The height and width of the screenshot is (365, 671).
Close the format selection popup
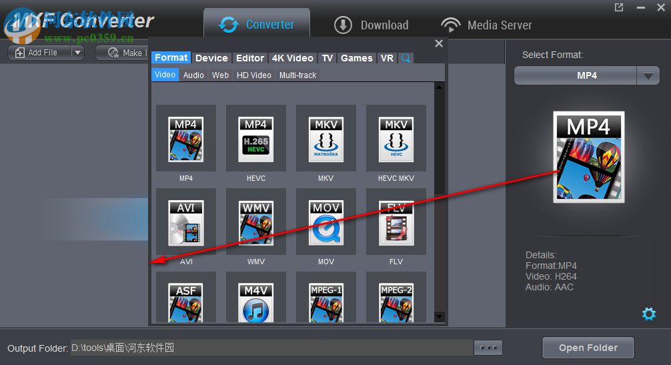pyautogui.click(x=439, y=43)
